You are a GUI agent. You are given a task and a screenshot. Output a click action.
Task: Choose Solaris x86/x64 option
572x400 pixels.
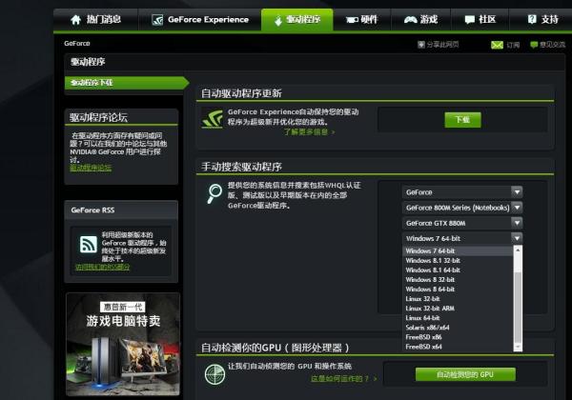(458, 328)
